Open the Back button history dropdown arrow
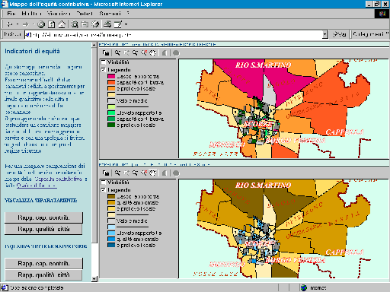390x292 pixels. click(18, 24)
